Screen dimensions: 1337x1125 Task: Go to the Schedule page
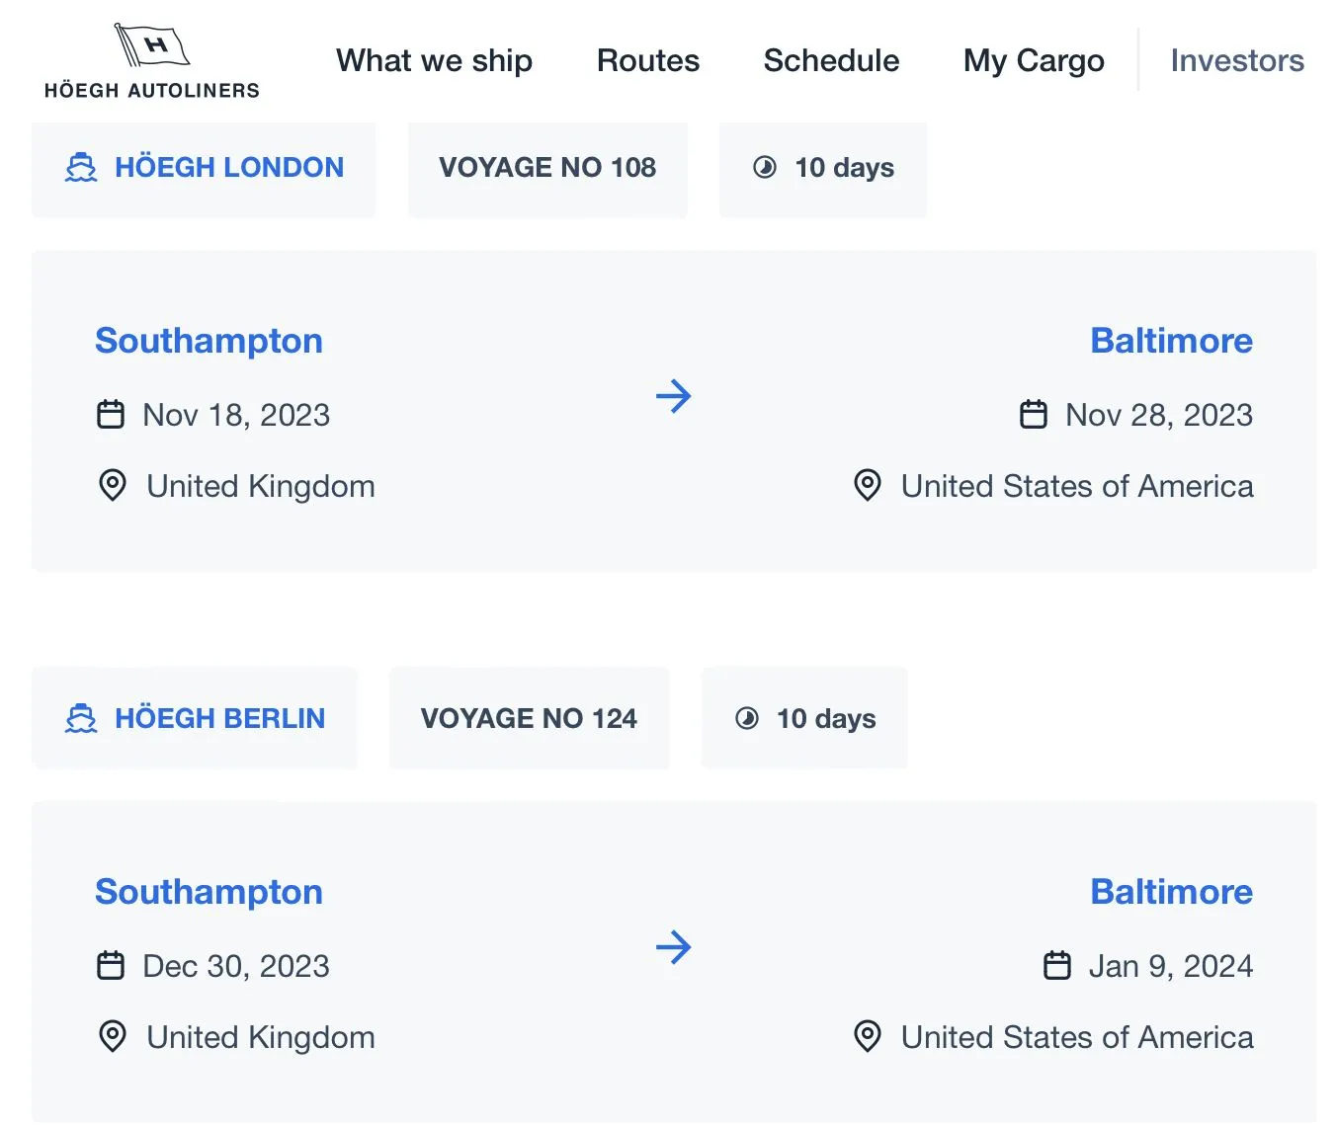click(x=832, y=60)
